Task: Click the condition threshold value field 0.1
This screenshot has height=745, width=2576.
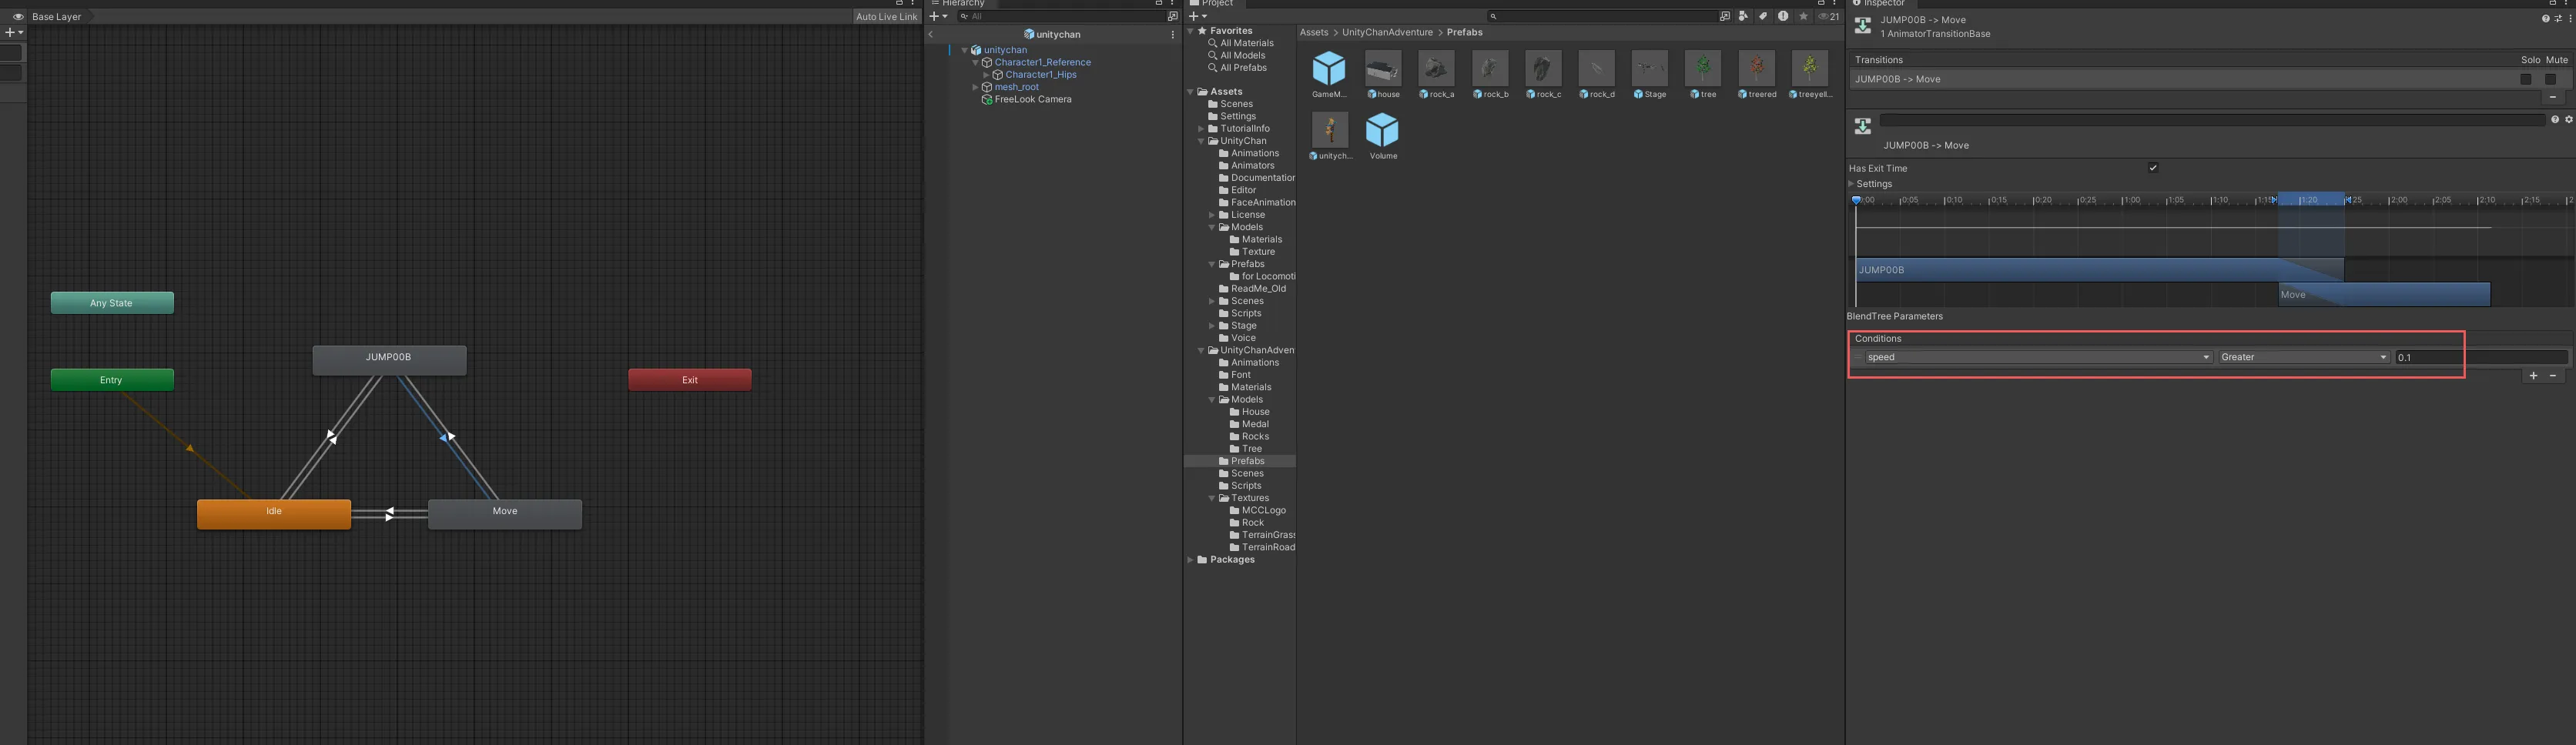Action: (2480, 357)
